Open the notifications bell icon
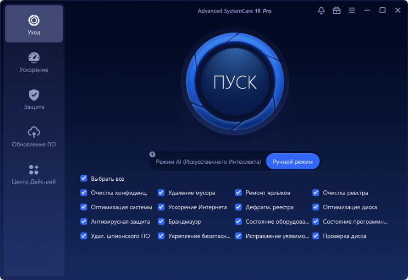408x280 pixels. point(321,11)
